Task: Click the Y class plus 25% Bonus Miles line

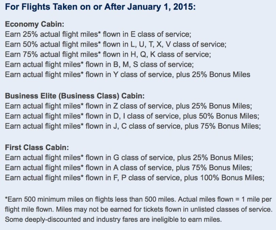Action: point(128,74)
